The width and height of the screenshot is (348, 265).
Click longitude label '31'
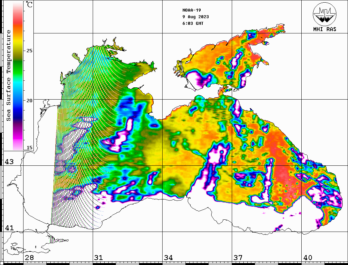click(x=99, y=257)
